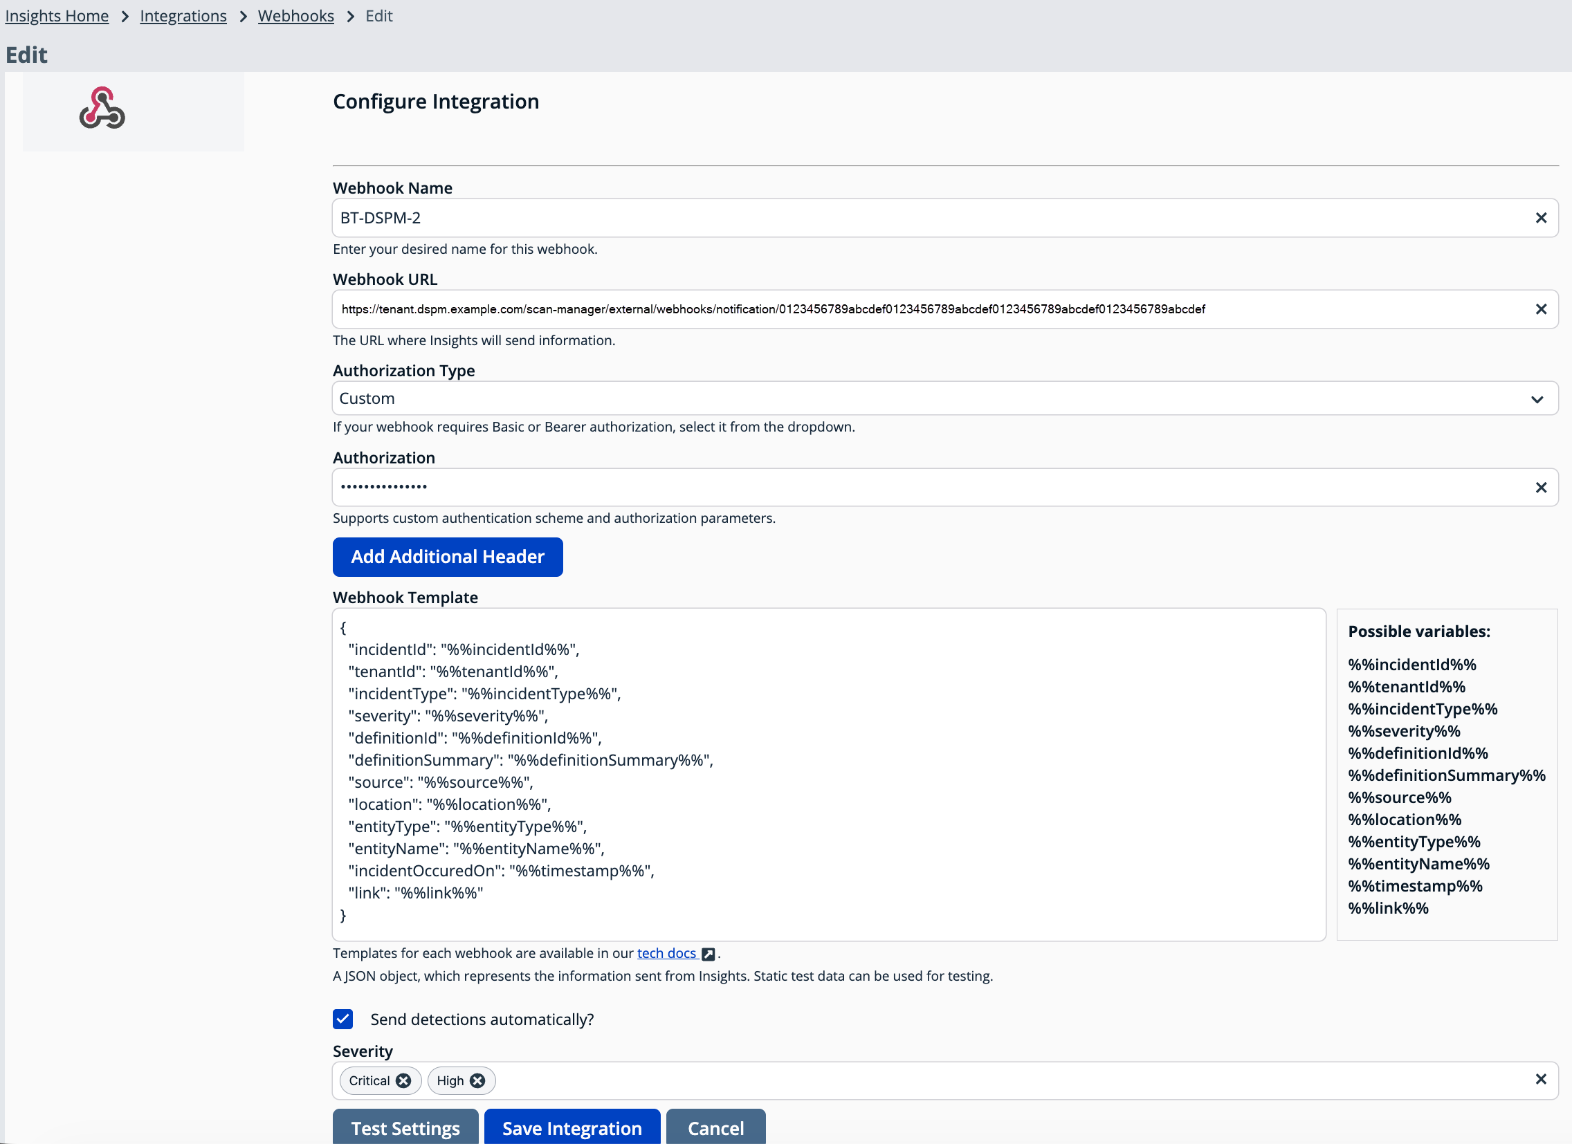Click the High severity chip label
Image resolution: width=1572 pixels, height=1144 pixels.
pyautogui.click(x=450, y=1081)
